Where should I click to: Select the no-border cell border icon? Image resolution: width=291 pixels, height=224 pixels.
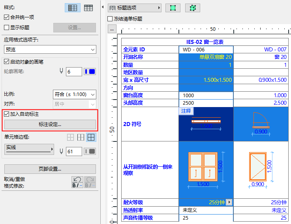(71, 137)
